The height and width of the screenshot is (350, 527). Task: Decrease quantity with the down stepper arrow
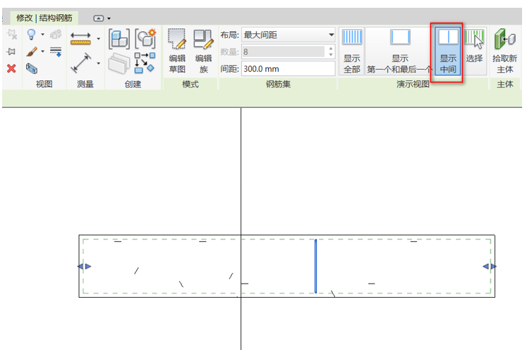coord(331,55)
